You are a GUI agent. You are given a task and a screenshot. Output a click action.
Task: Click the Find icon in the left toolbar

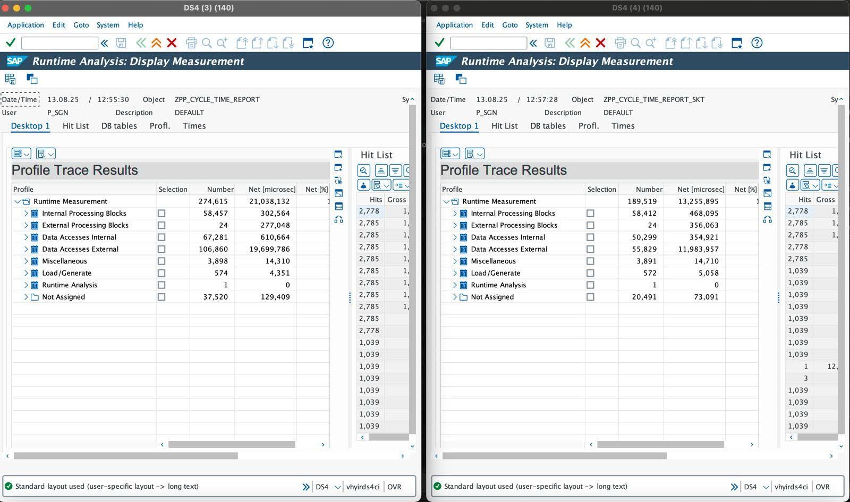point(207,43)
